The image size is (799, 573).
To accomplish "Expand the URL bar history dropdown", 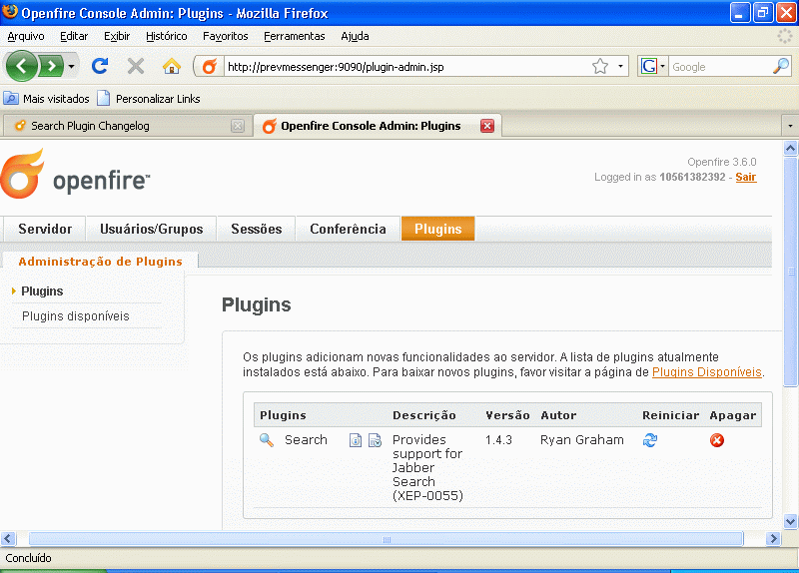I will click(x=621, y=67).
